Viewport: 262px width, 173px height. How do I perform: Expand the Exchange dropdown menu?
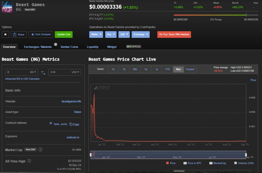pyautogui.click(x=140, y=34)
